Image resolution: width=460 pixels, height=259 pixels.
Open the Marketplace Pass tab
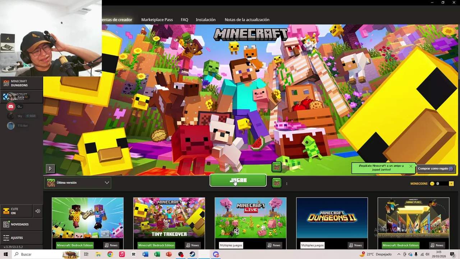click(x=157, y=20)
